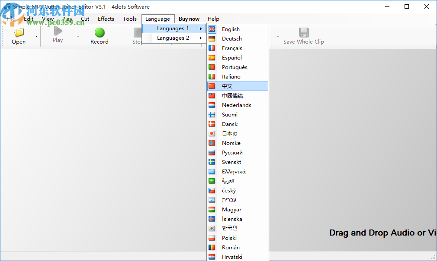Open the Help menu
Image resolution: width=437 pixels, height=261 pixels.
coord(213,19)
